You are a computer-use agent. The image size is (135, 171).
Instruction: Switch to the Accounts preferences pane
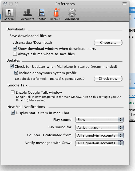(27, 14)
